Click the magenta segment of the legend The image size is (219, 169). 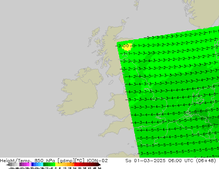click(x=28, y=165)
